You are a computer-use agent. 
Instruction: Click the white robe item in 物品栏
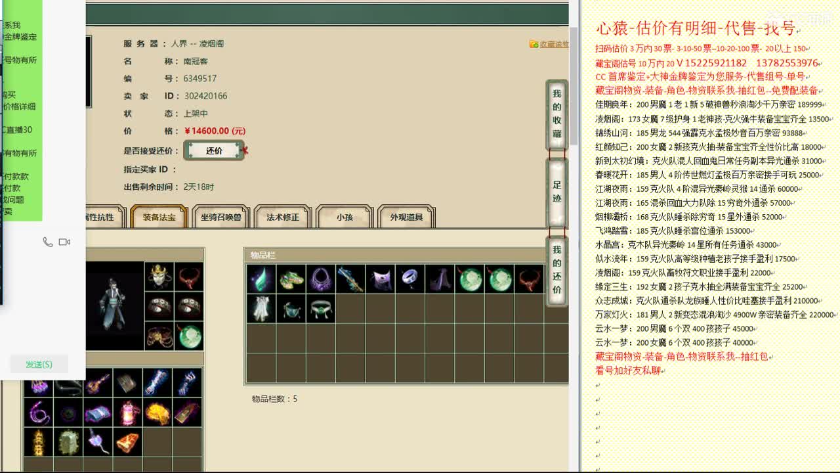click(261, 308)
